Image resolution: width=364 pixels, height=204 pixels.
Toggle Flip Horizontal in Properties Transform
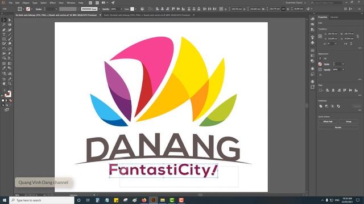point(345,44)
